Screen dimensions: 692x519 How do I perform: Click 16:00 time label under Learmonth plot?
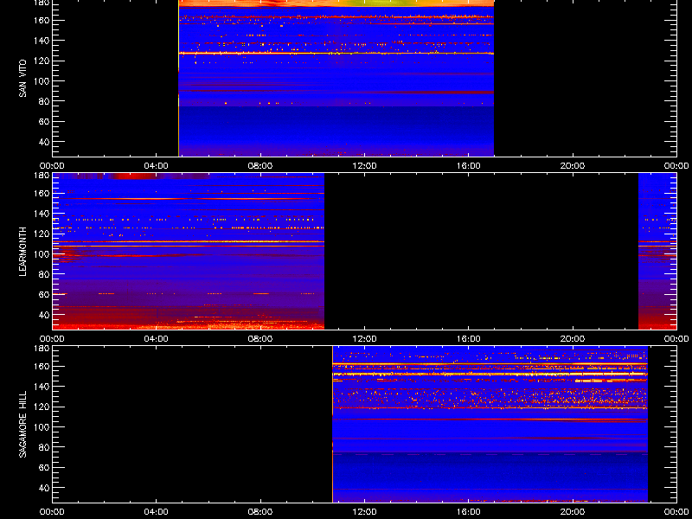click(x=468, y=339)
